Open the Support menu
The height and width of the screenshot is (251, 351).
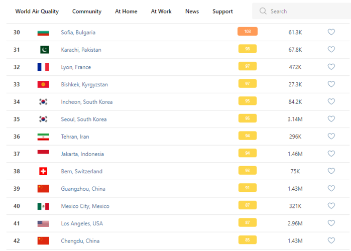[x=222, y=11]
